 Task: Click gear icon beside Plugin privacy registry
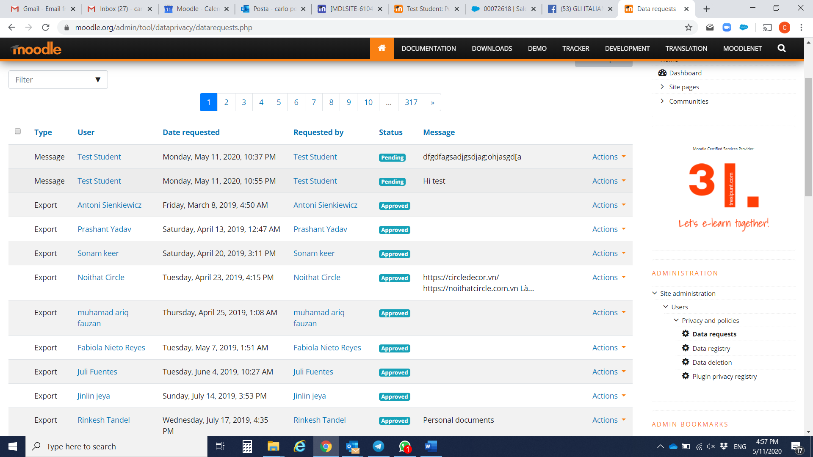coord(686,376)
